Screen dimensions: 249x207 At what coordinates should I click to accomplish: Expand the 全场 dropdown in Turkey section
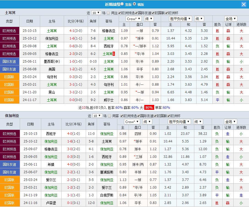[231, 19]
